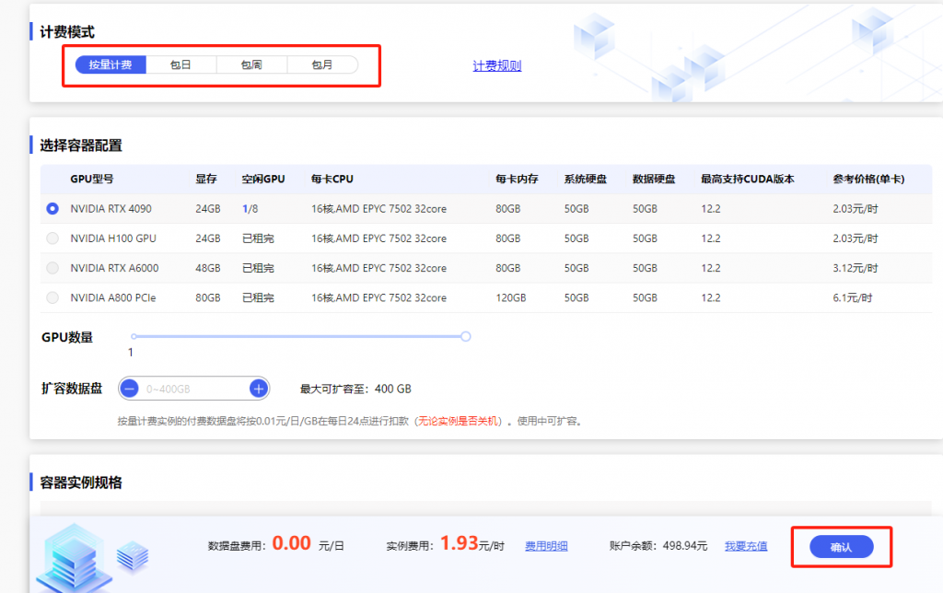Click the 空闲GPU column header
The height and width of the screenshot is (593, 943).
(x=263, y=179)
